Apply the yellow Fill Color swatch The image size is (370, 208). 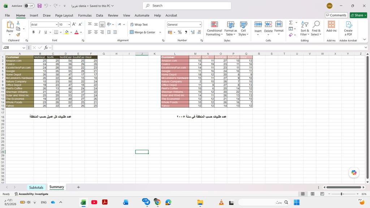[x=67, y=32]
